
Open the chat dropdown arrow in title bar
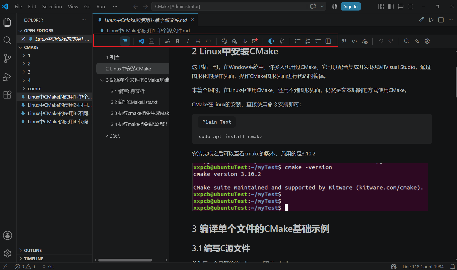322,7
